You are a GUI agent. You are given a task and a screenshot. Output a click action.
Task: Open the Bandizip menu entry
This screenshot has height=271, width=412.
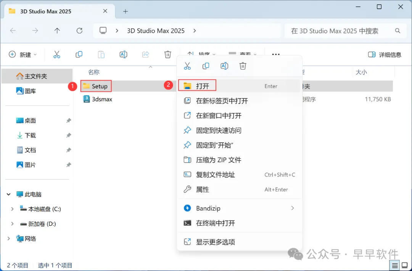(238, 208)
